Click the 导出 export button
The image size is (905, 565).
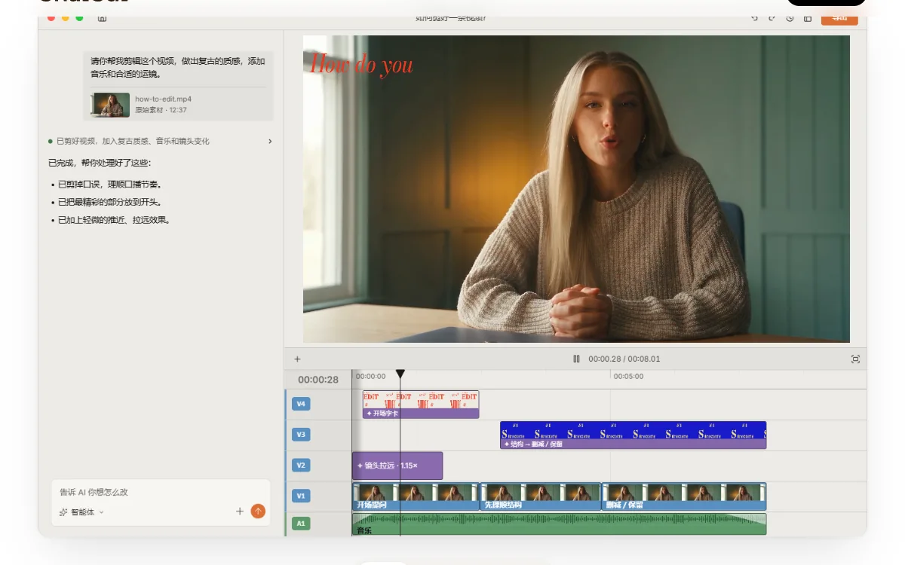point(839,20)
